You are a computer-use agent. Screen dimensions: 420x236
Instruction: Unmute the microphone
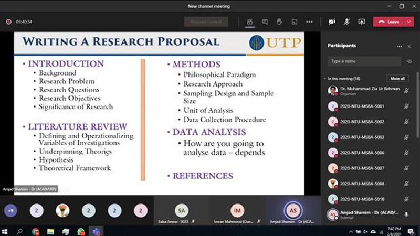click(346, 22)
